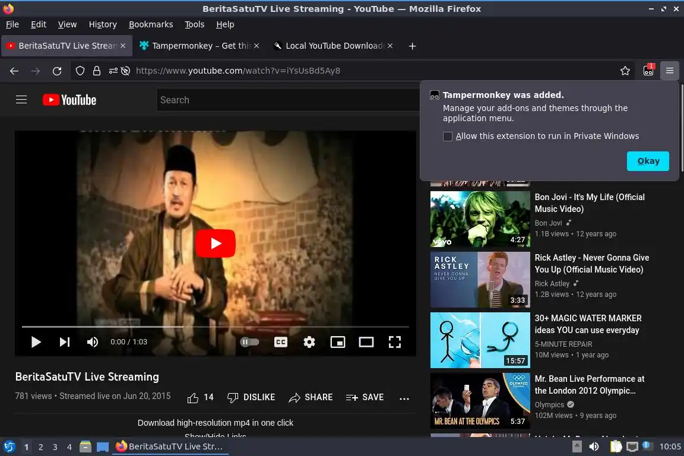Click the DISLIKE button

[x=251, y=398]
